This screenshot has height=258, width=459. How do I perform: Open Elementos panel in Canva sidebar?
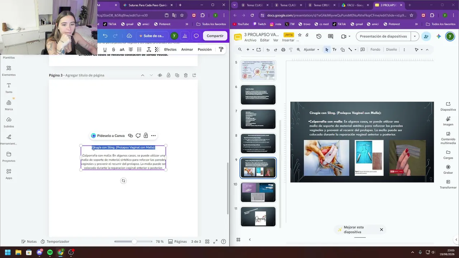pos(9,71)
